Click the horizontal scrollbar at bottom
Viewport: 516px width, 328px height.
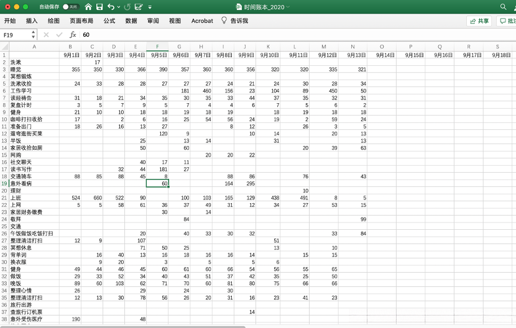pos(122,327)
